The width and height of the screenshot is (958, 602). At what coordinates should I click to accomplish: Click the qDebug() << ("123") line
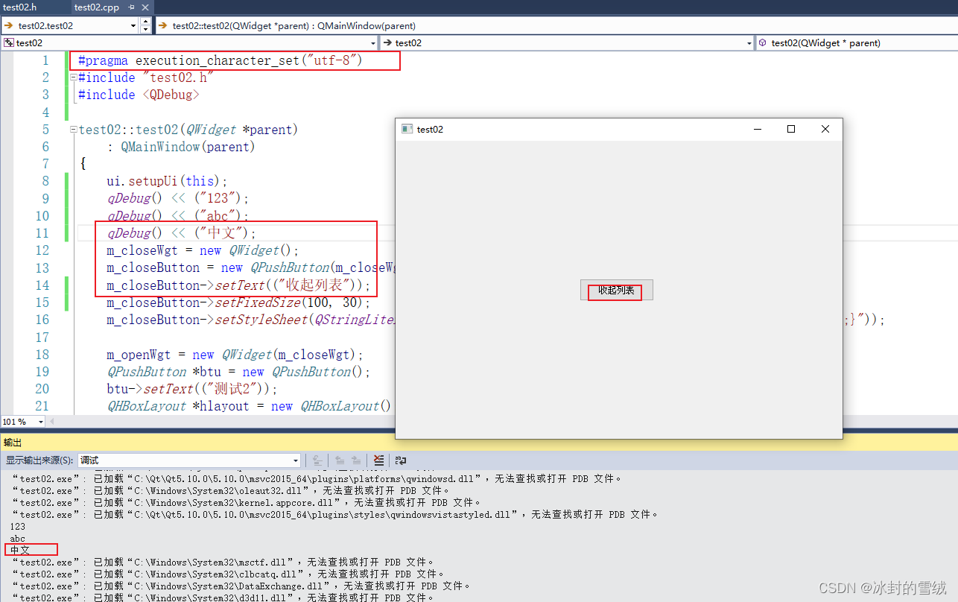pos(177,198)
